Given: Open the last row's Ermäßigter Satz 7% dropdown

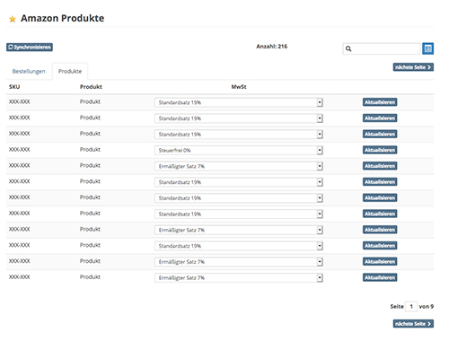Looking at the screenshot, I should click(239, 277).
